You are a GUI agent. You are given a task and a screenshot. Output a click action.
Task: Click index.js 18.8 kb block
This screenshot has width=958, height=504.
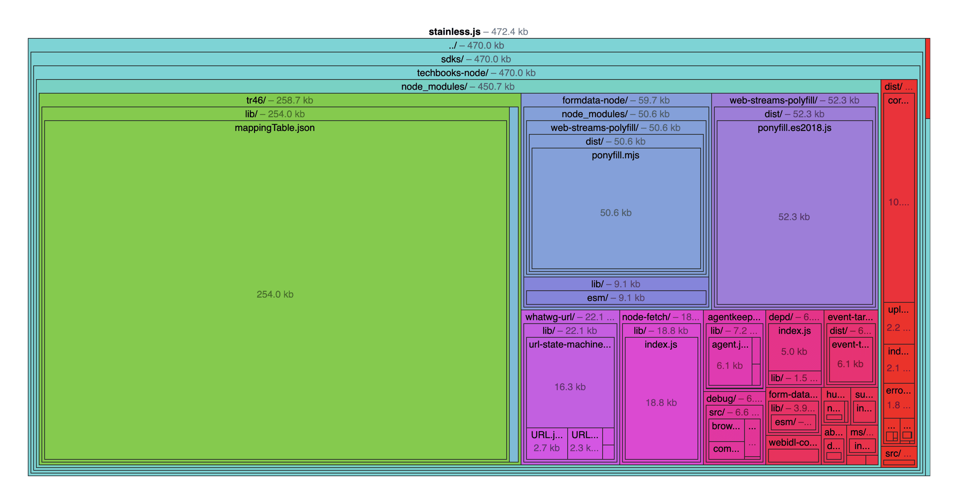click(661, 398)
